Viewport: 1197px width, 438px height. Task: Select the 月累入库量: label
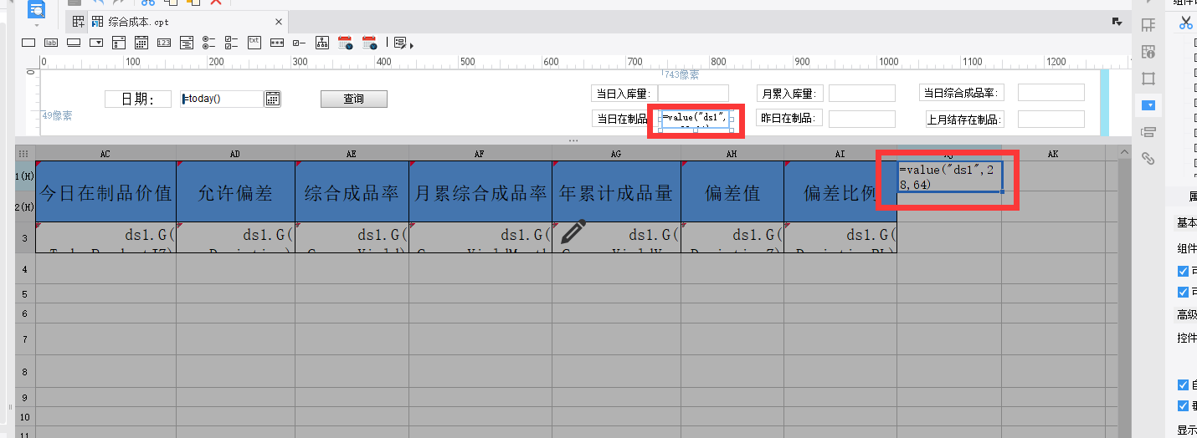click(x=790, y=94)
